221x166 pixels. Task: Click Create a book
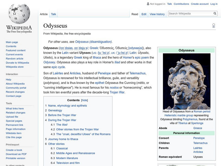tap(14, 150)
